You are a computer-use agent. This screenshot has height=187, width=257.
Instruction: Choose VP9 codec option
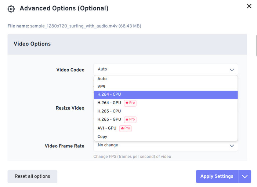coord(102,87)
